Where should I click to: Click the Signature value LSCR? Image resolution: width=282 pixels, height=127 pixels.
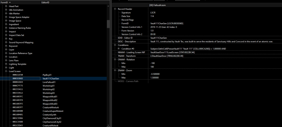click(153, 13)
